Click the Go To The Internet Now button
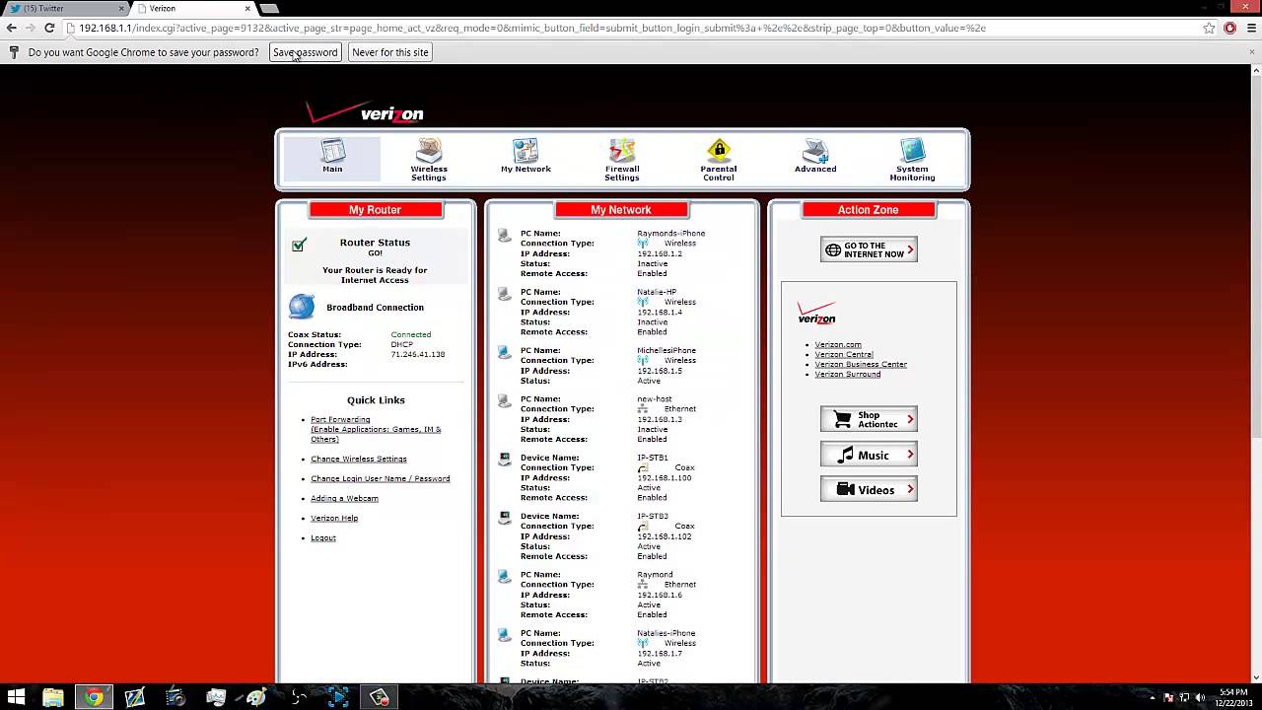Screen dimensions: 1262x710 click(x=869, y=249)
